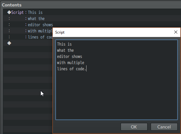The height and width of the screenshot is (134, 181).
Task: Choose the 'lines of cod' row in the Contents list
Action: [28, 37]
